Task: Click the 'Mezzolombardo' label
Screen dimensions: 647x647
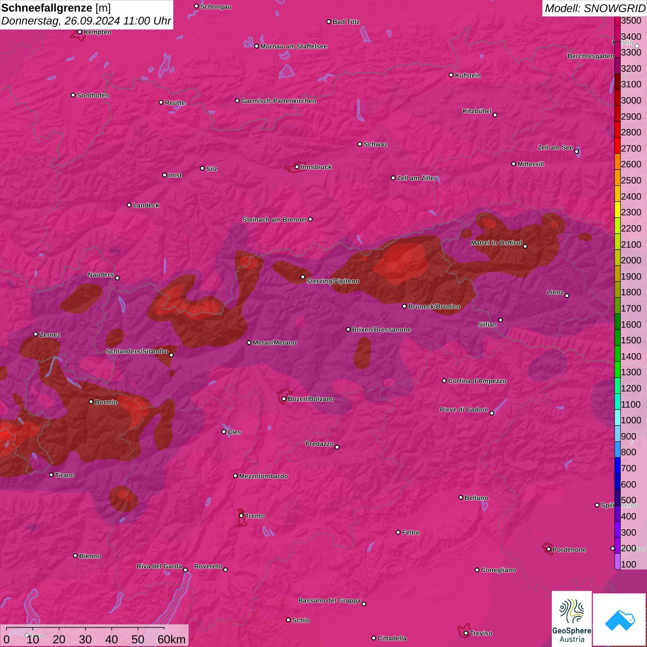Action: (263, 476)
